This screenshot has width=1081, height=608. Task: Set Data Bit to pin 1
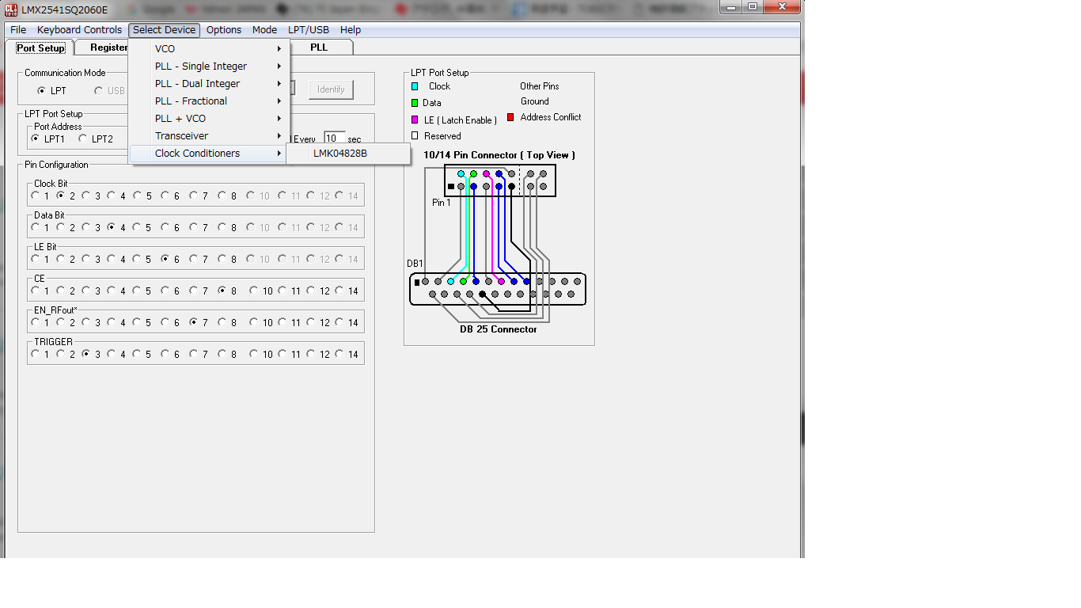point(36,227)
